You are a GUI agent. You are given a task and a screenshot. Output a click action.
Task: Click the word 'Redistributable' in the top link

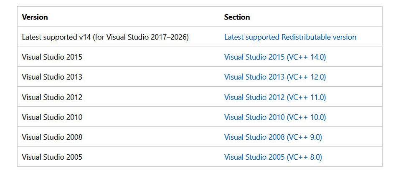click(306, 37)
